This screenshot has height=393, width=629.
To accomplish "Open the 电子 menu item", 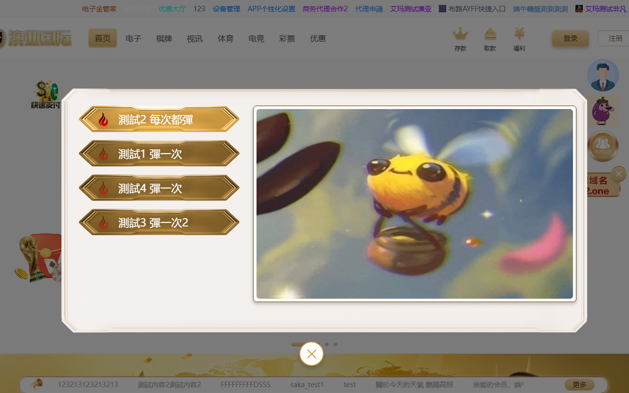I will pyautogui.click(x=133, y=38).
